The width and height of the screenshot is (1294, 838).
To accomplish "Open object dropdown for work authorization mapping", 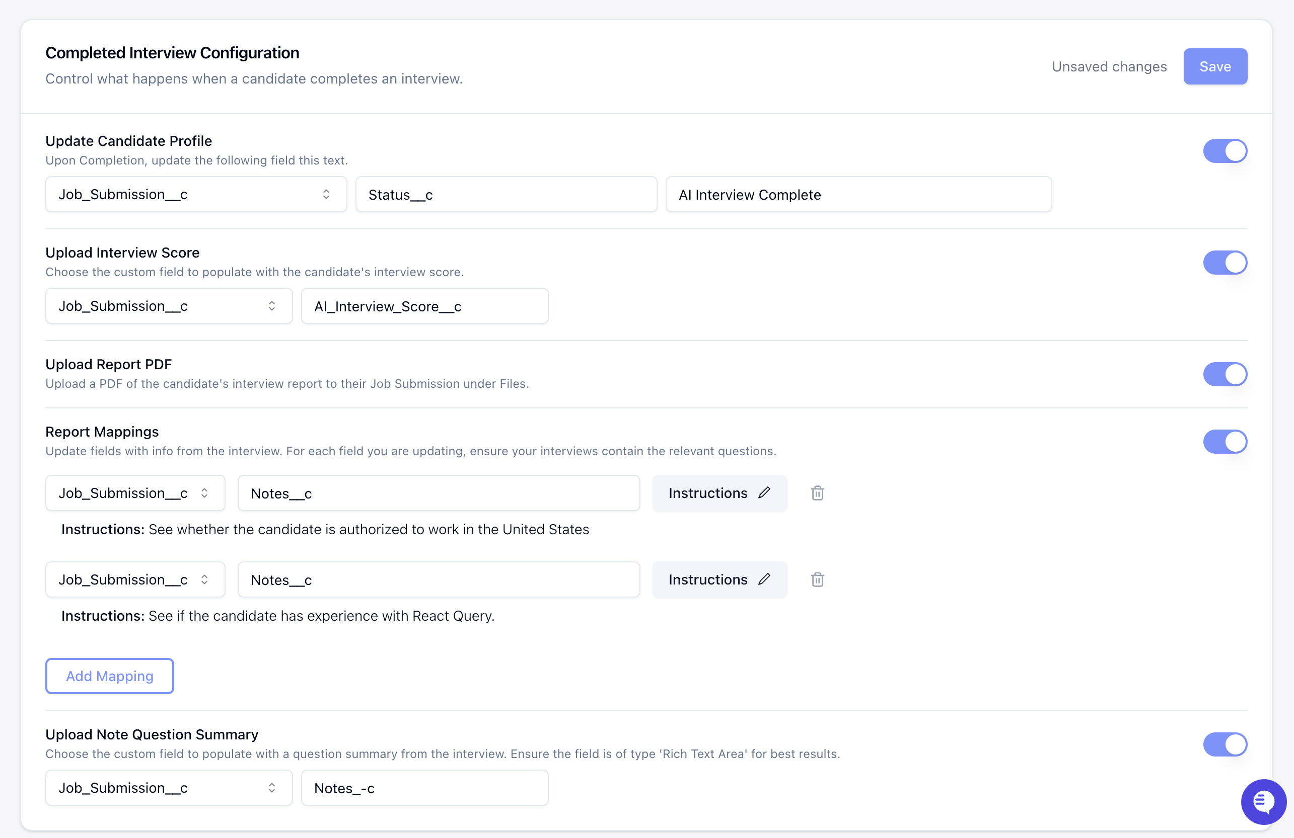I will coord(135,493).
